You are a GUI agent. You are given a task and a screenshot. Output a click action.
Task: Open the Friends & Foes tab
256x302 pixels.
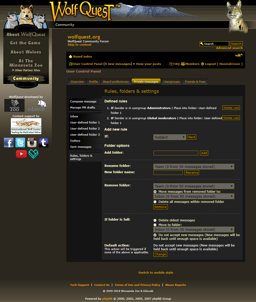(195, 82)
